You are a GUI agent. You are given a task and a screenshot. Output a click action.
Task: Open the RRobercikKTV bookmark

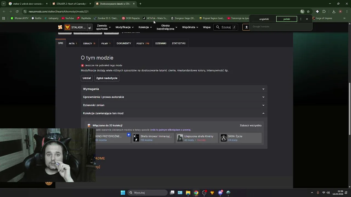(19, 18)
